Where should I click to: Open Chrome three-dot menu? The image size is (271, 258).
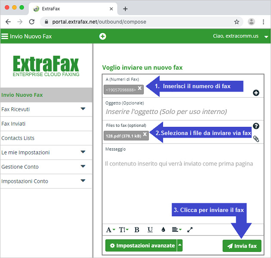click(x=263, y=22)
